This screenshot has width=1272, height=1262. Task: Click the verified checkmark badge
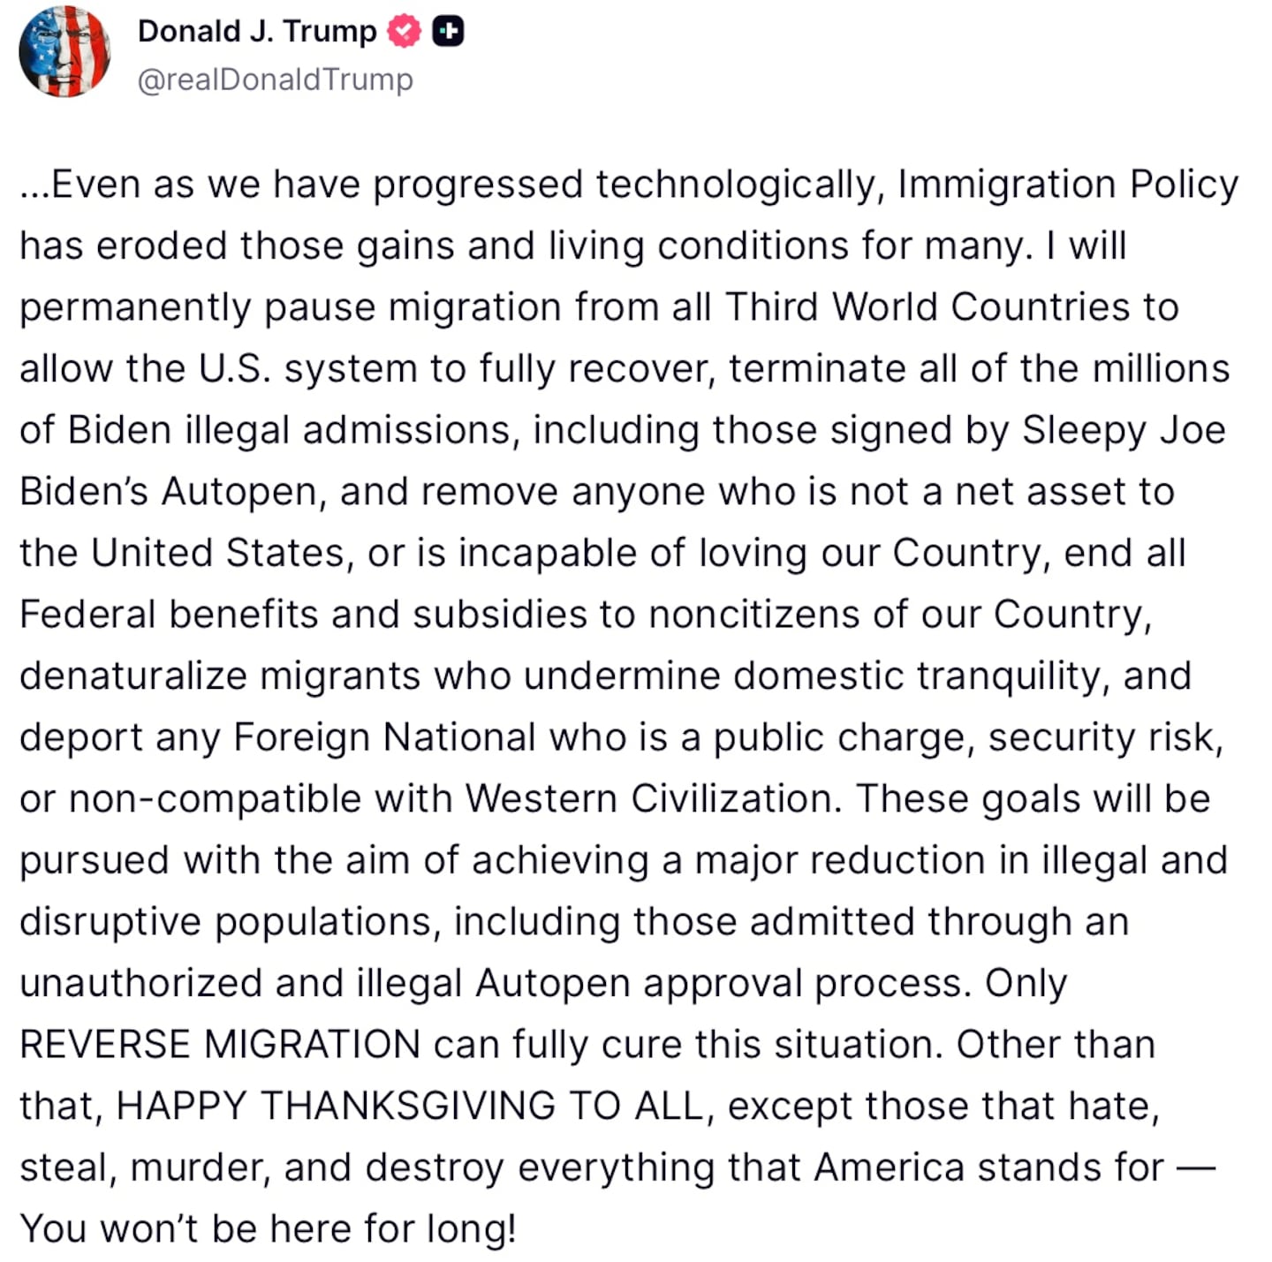click(405, 32)
